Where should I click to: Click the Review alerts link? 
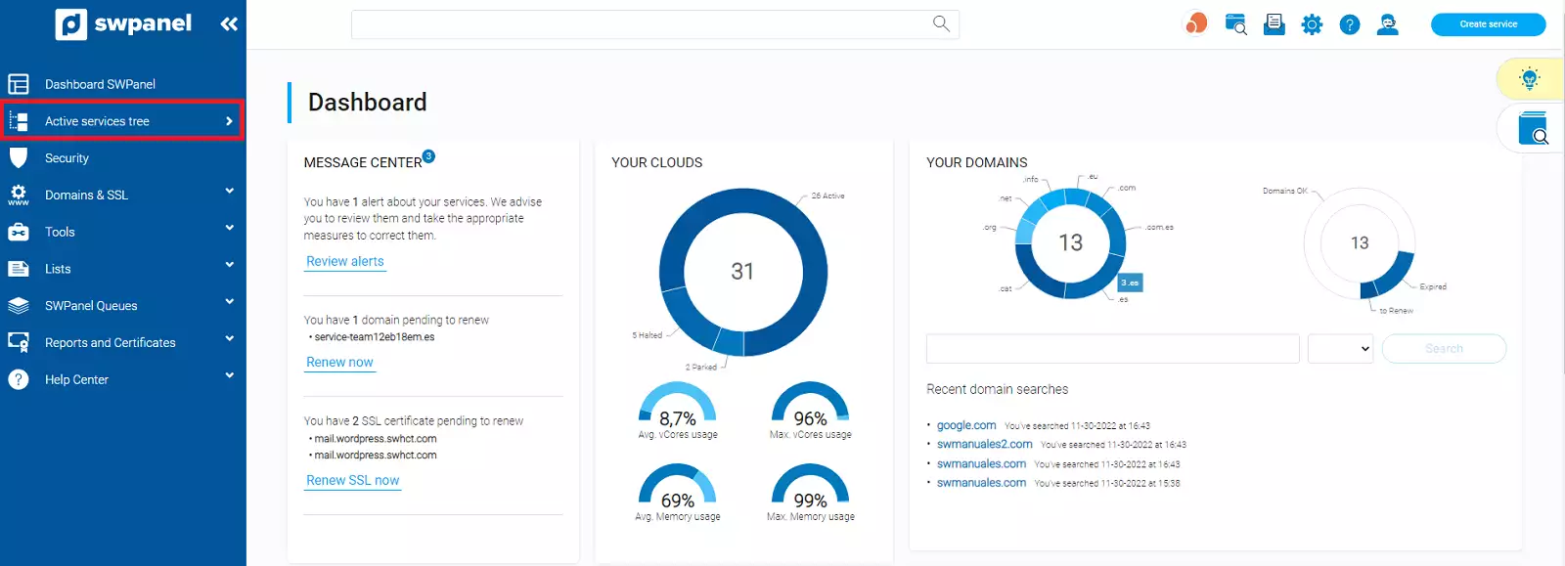point(345,261)
